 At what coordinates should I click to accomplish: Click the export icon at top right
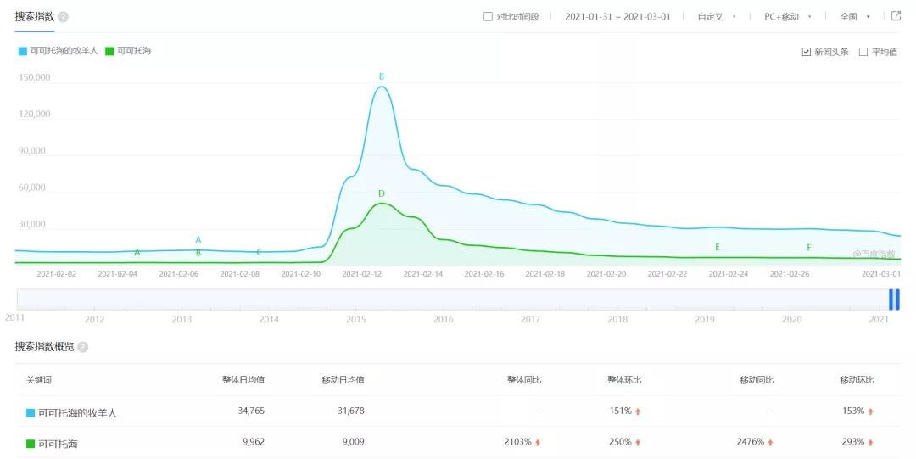[896, 16]
